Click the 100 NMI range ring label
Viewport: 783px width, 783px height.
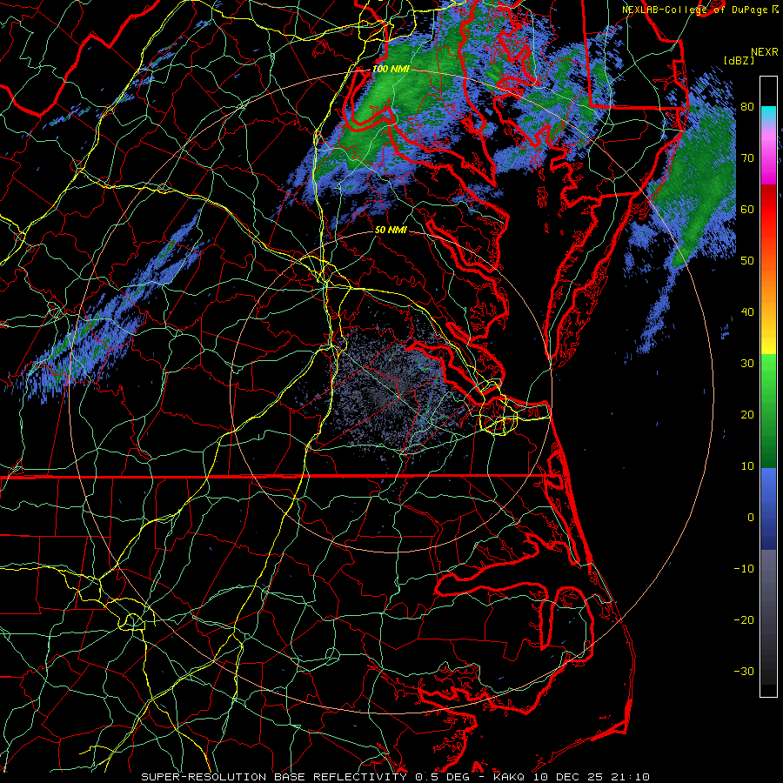click(391, 69)
